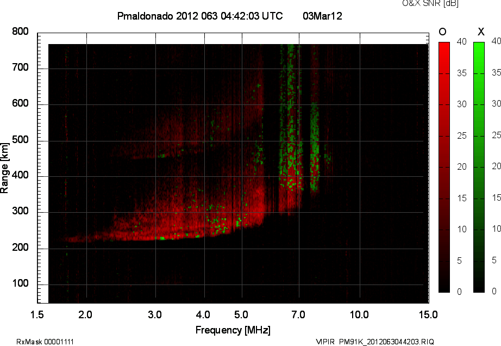Click the O colorbar value '5'
The height and width of the screenshot is (346, 501).
pyautogui.click(x=459, y=261)
